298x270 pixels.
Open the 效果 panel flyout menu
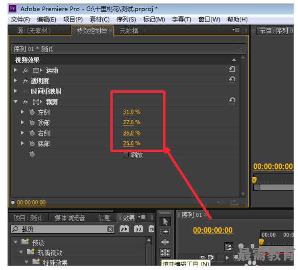[x=142, y=217]
